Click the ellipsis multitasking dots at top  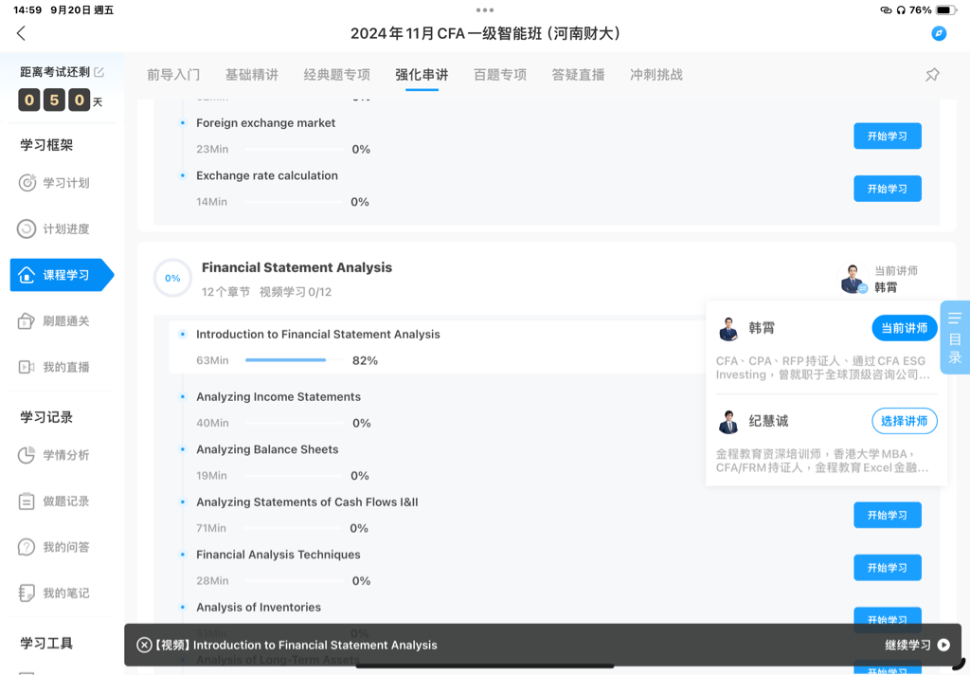click(x=485, y=9)
